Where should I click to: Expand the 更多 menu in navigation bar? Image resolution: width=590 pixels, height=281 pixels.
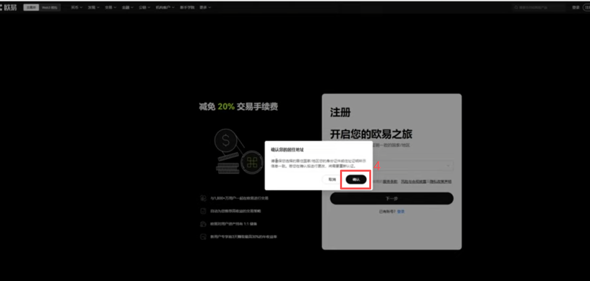(205, 7)
